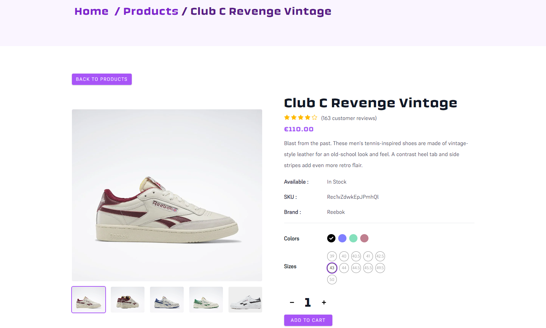The image size is (546, 328).
Task: Select size 43
Action: point(332,268)
